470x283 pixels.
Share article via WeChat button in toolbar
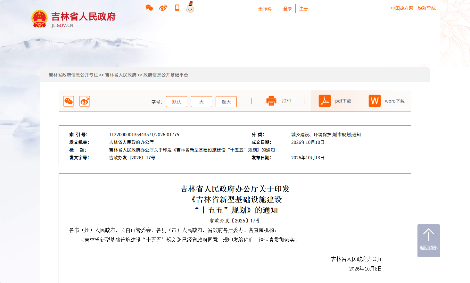[x=69, y=101]
